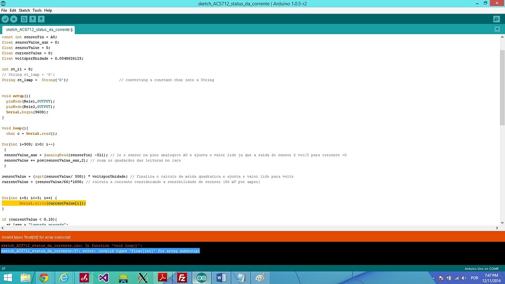The image size is (505, 284).
Task: Launch the Arduino icon on the taskbar
Action: click(202, 277)
